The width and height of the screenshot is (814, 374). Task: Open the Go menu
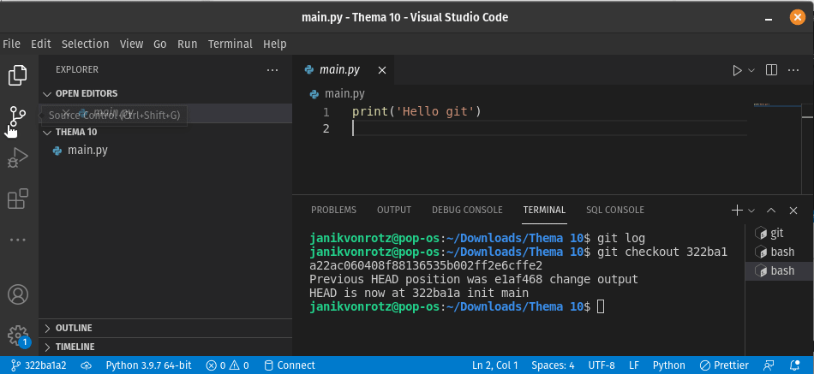click(160, 45)
